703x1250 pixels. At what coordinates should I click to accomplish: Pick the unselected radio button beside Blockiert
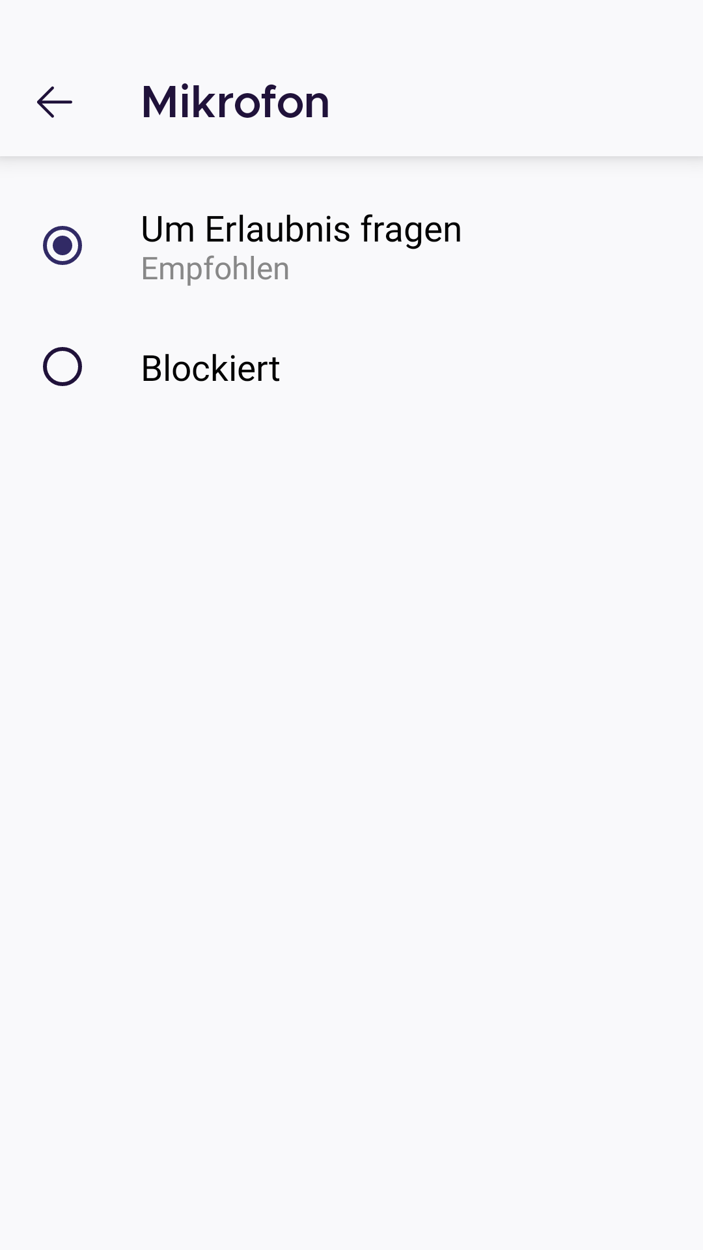tap(62, 367)
